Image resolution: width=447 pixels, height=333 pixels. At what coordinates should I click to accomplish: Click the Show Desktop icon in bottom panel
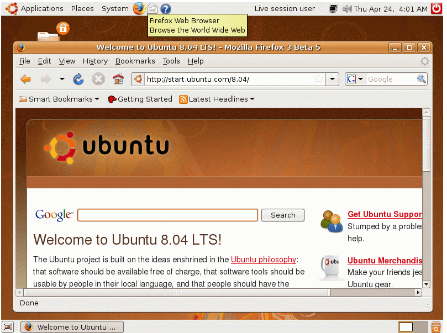[8, 327]
